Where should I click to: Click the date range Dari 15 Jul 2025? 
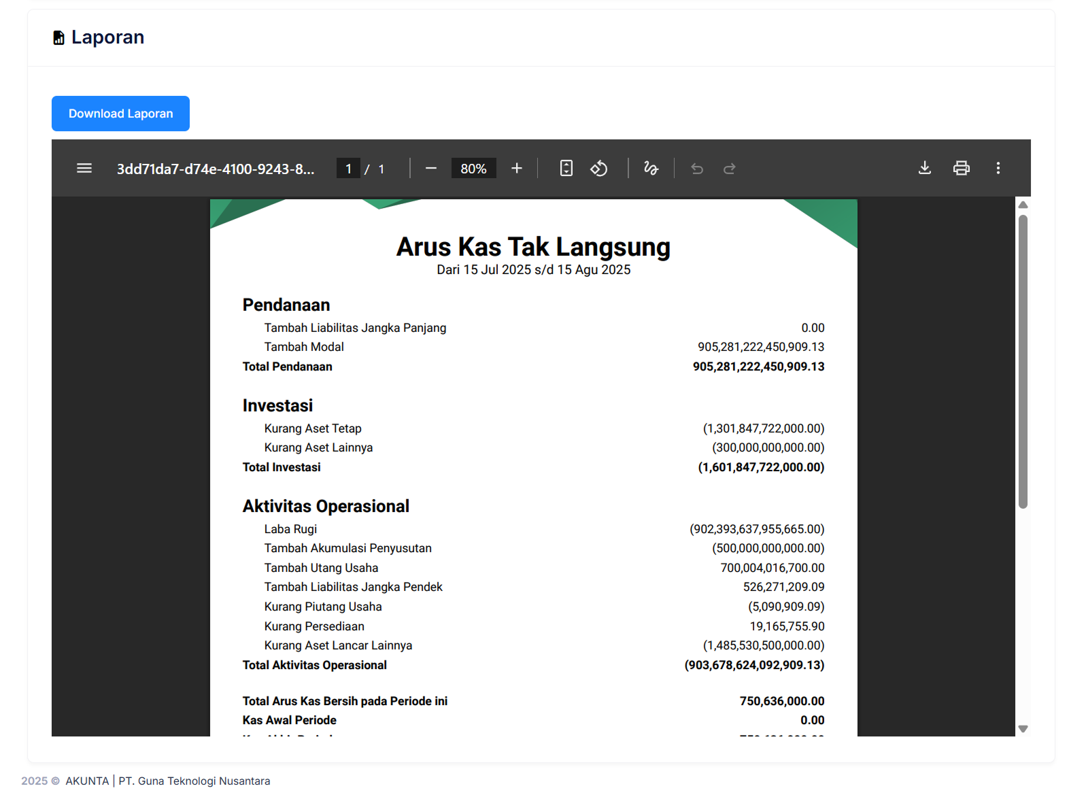coord(533,270)
